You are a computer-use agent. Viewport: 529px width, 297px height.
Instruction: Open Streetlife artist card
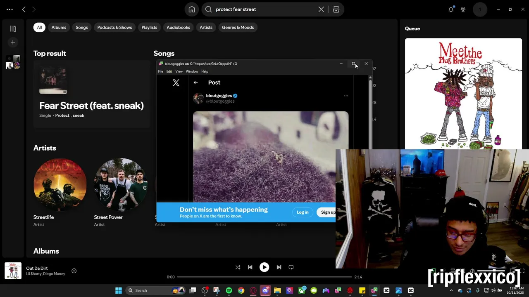pos(60,192)
